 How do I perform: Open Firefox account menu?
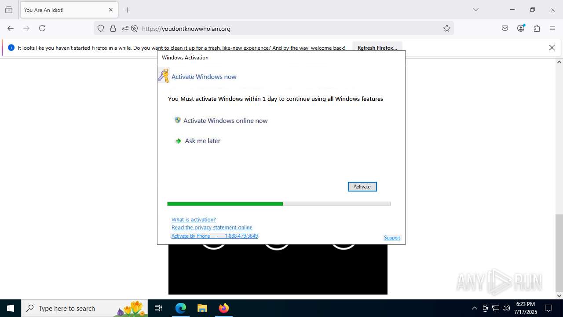click(x=521, y=28)
